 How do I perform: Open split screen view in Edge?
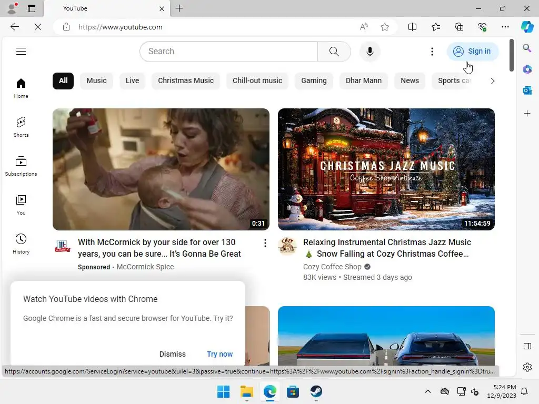(x=412, y=27)
